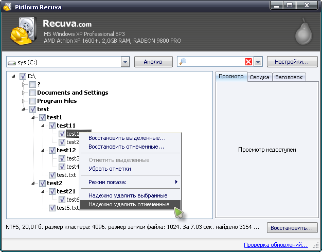Open the search filter dropdown arrow
This screenshot has width=322, height=252.
pos(258,62)
